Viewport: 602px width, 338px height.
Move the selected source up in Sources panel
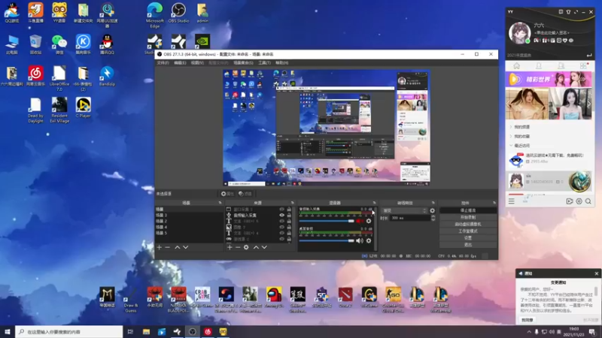[256, 248]
